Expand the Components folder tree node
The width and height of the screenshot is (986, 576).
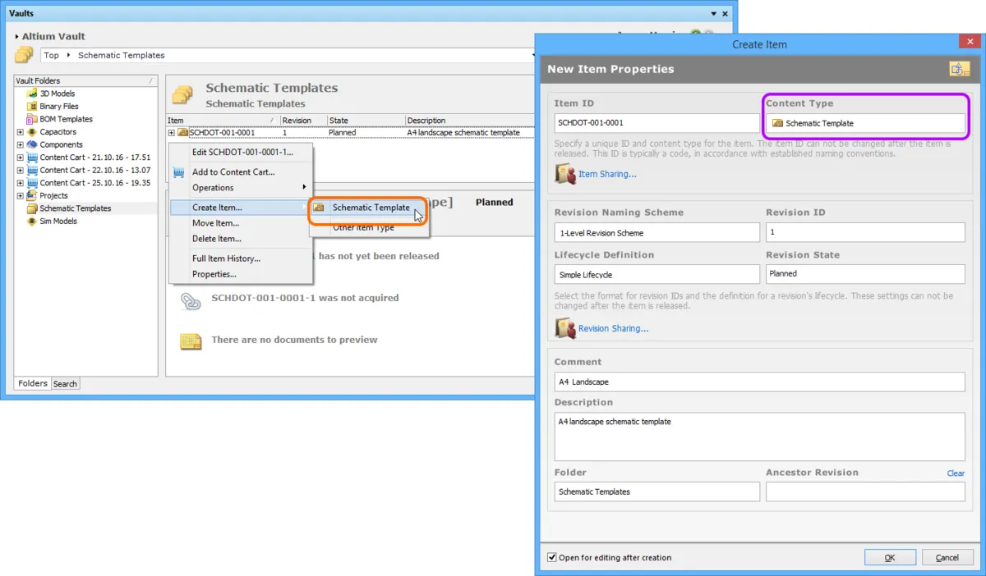(21, 144)
